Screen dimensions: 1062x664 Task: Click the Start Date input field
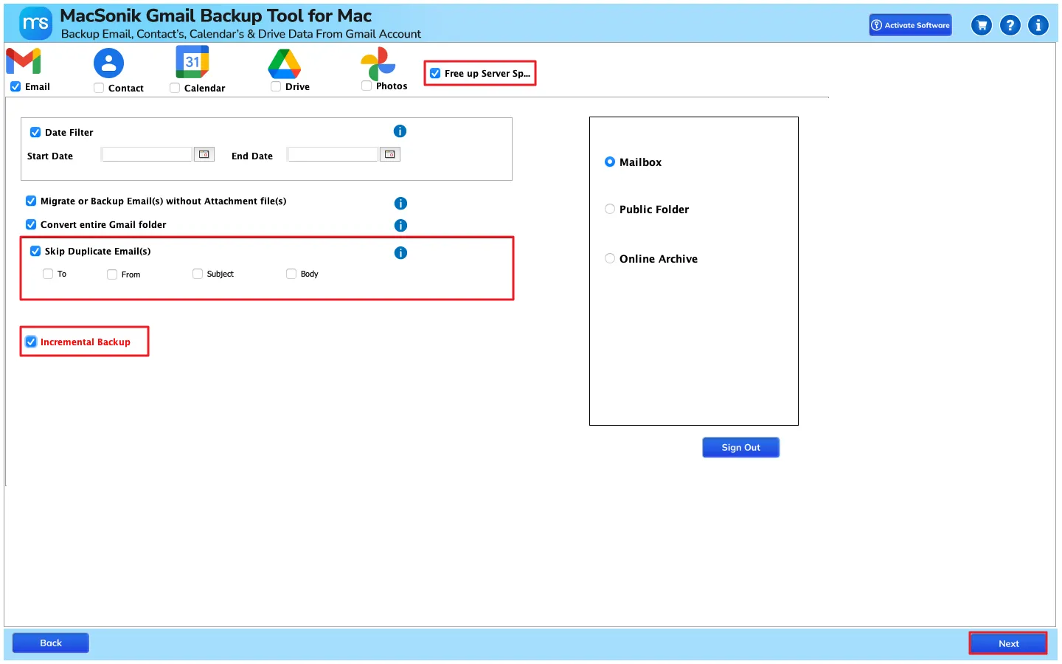coord(147,154)
